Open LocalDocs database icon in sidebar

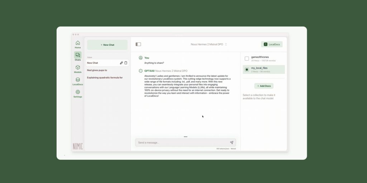tap(78, 80)
